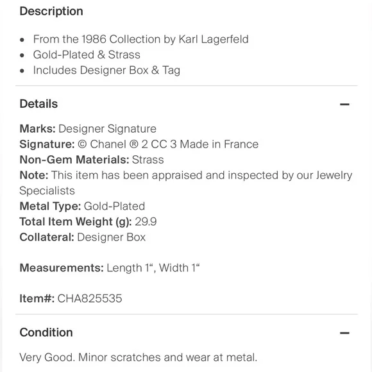Click the Total Item Weight 29.9 value

146,221
